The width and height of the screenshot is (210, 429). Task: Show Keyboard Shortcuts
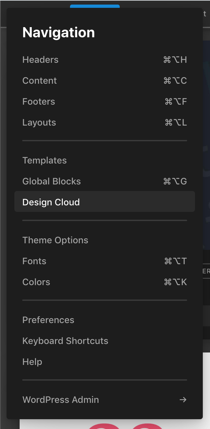[x=105, y=341]
